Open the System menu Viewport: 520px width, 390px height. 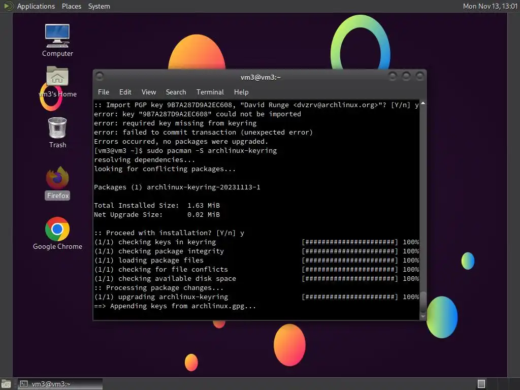[99, 6]
